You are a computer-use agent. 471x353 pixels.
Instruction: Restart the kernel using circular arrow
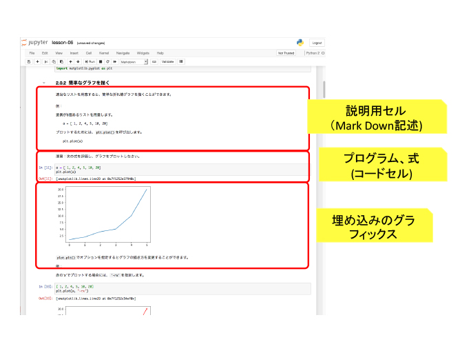[107, 61]
